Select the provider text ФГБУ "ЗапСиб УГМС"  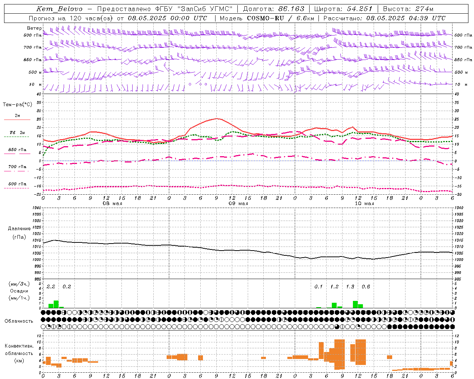click(x=195, y=9)
